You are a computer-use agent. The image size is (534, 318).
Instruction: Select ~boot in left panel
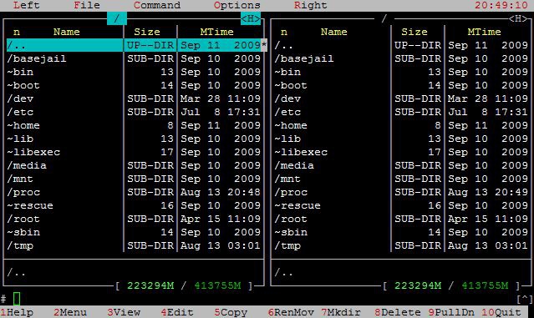pyautogui.click(x=134, y=85)
